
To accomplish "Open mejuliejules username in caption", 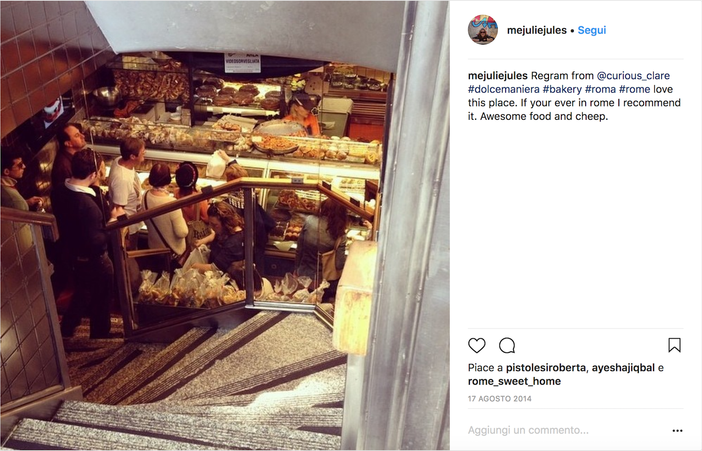I will (x=498, y=76).
